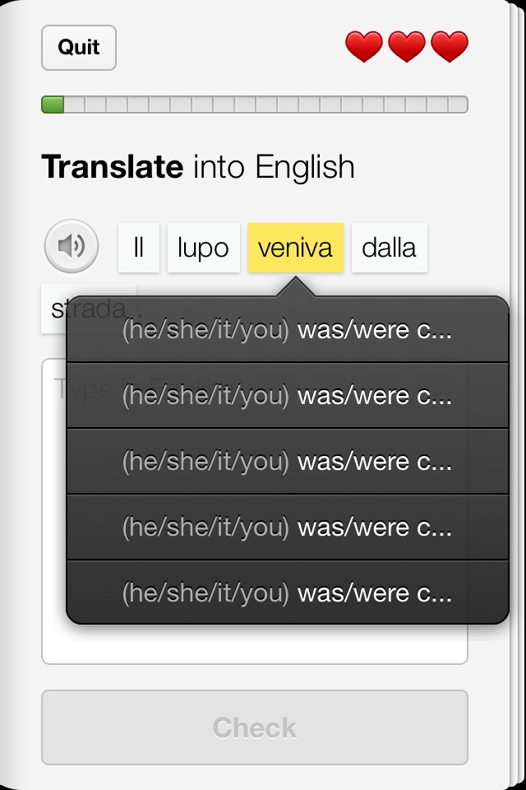Click the "Translate into English" heading
The height and width of the screenshot is (790, 526).
pyautogui.click(x=198, y=167)
